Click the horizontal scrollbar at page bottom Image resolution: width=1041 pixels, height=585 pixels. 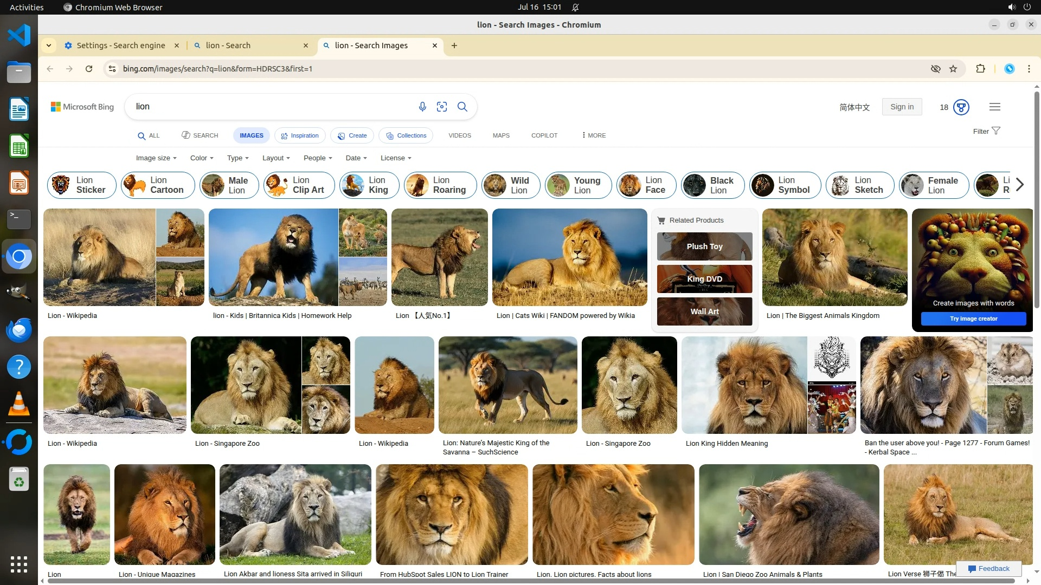coord(531,581)
